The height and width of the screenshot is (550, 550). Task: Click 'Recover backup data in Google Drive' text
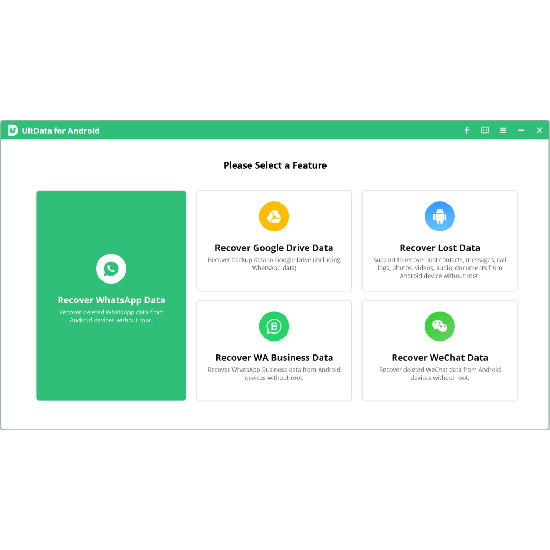(259, 260)
